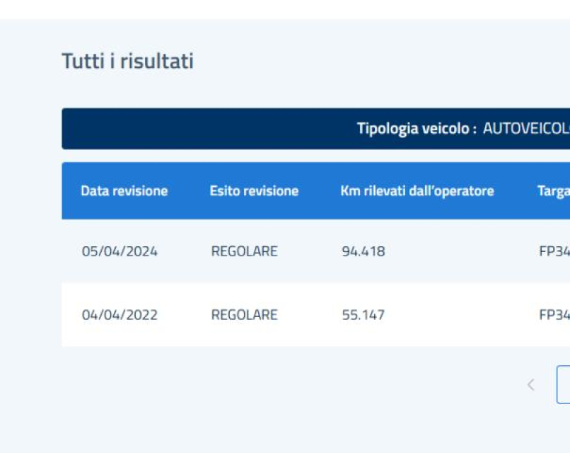
Task: Click the "Targa" column header
Action: [553, 191]
